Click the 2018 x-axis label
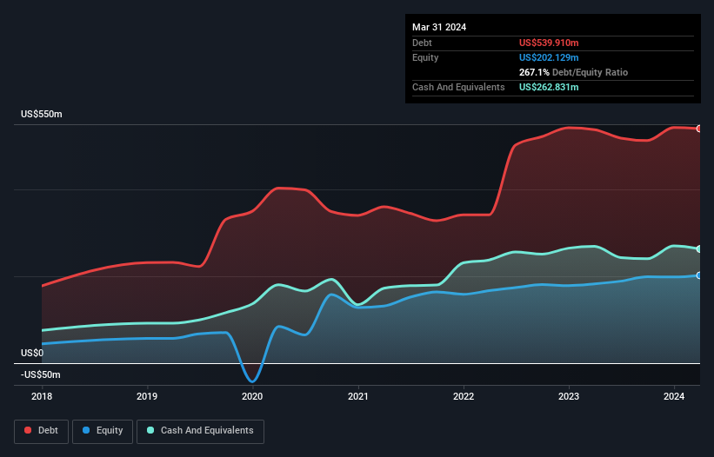Image resolution: width=714 pixels, height=457 pixels. click(42, 396)
